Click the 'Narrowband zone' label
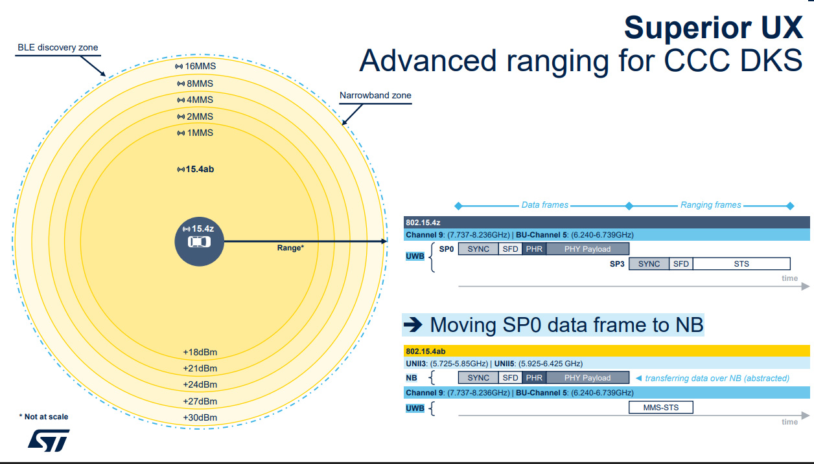The image size is (814, 464). pyautogui.click(x=375, y=96)
